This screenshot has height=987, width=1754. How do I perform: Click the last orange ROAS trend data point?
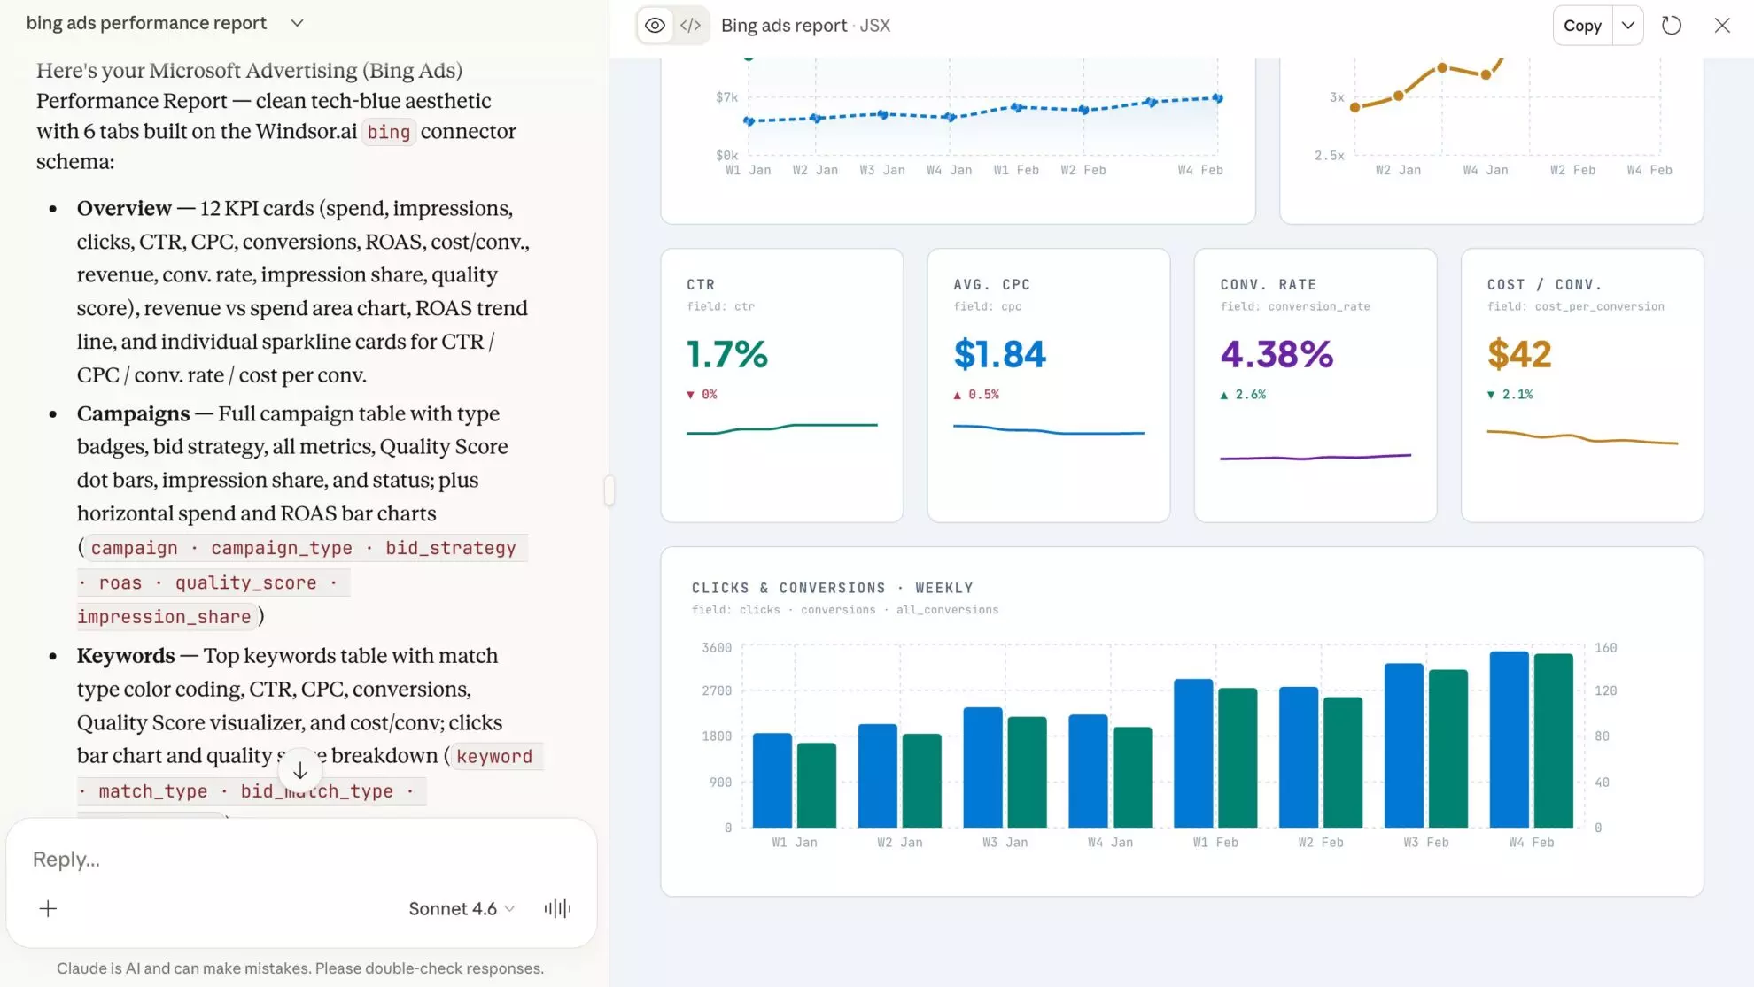[x=1486, y=74]
